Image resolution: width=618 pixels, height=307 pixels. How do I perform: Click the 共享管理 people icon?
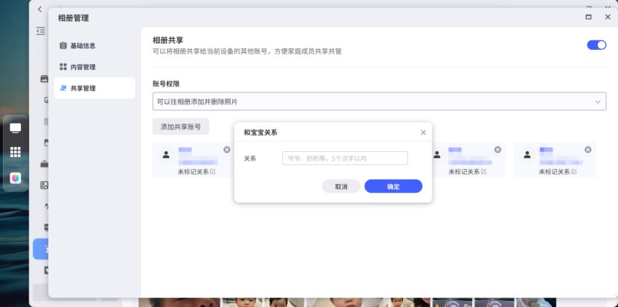(x=63, y=88)
